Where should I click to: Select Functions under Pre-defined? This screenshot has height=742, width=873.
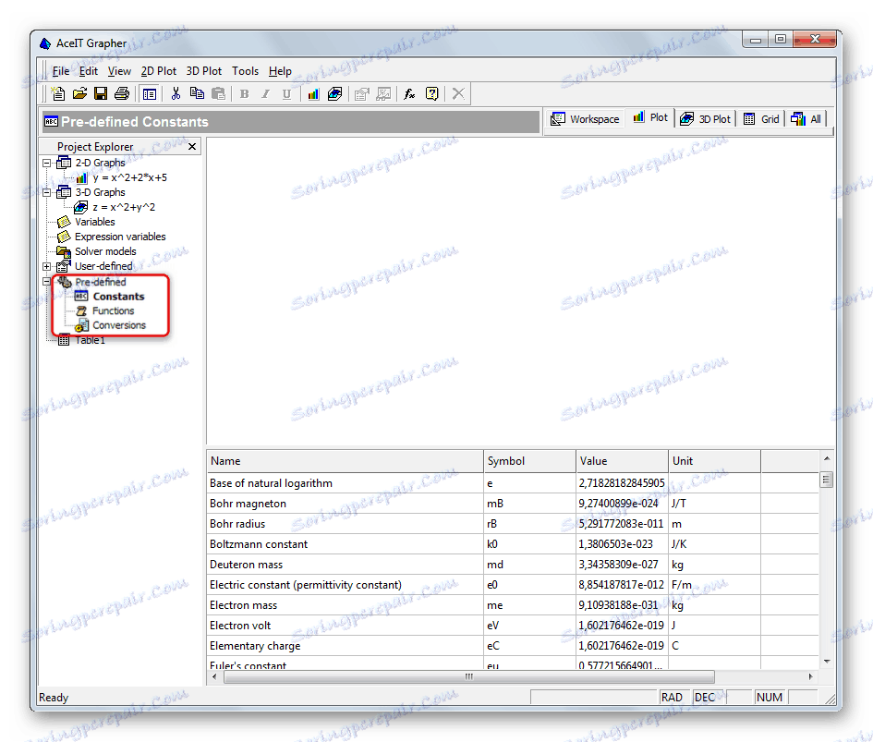(x=113, y=311)
